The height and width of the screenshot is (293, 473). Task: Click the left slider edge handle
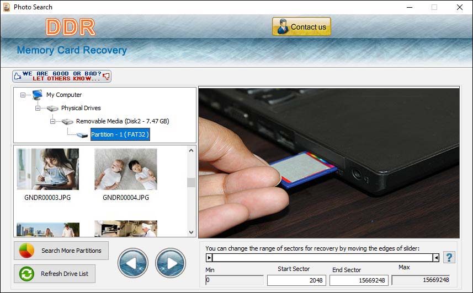coord(209,257)
